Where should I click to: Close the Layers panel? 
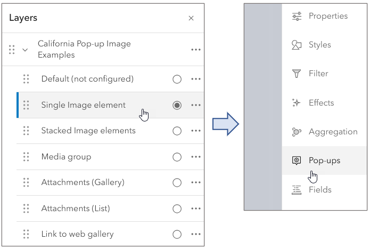[191, 18]
